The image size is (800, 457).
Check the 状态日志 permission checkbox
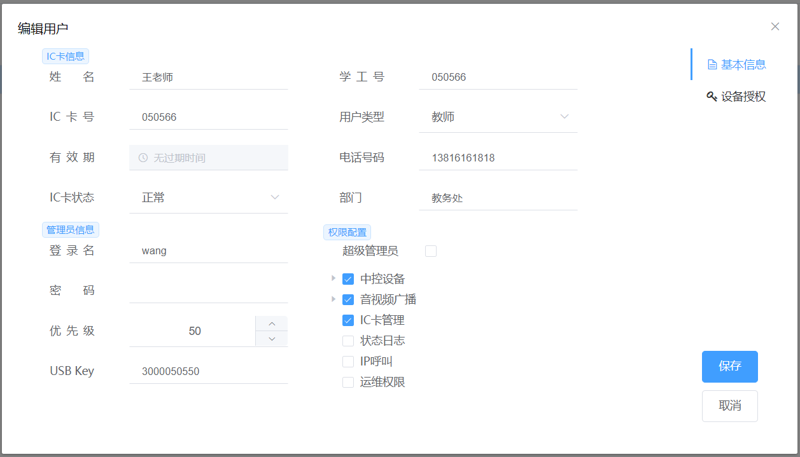(x=348, y=341)
